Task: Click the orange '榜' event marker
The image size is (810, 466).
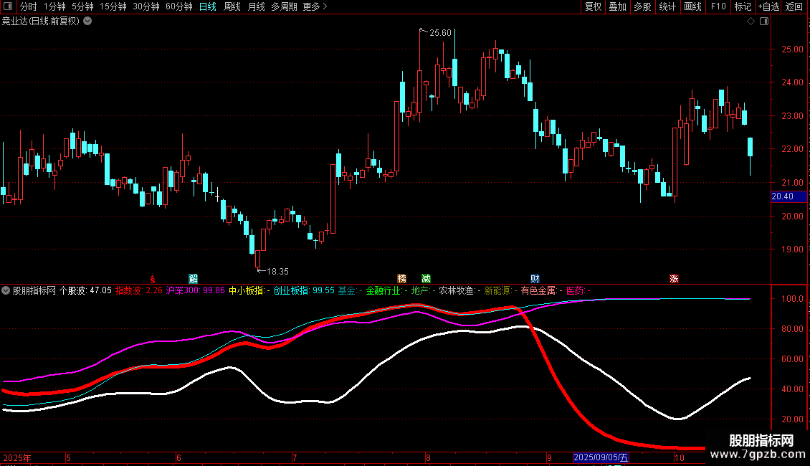Action: click(402, 278)
